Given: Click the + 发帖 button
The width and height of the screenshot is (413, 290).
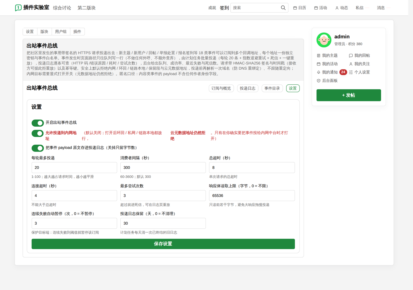Looking at the screenshot, I should [x=349, y=95].
